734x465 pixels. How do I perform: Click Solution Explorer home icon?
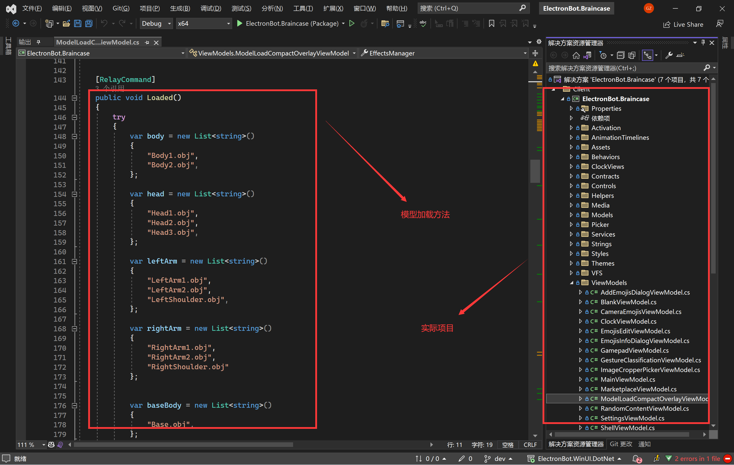pos(576,55)
